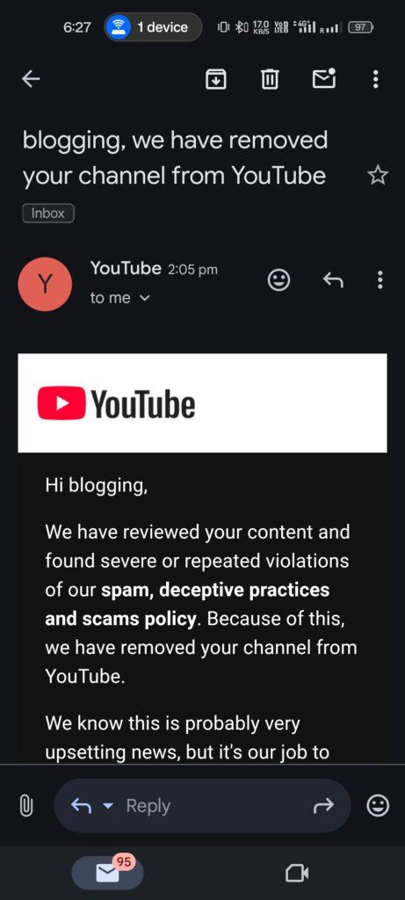
Task: Insert emoji in the reply bar
Action: pos(378,806)
